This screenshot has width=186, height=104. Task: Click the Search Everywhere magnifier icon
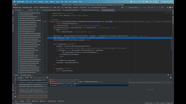[x=167, y=8]
